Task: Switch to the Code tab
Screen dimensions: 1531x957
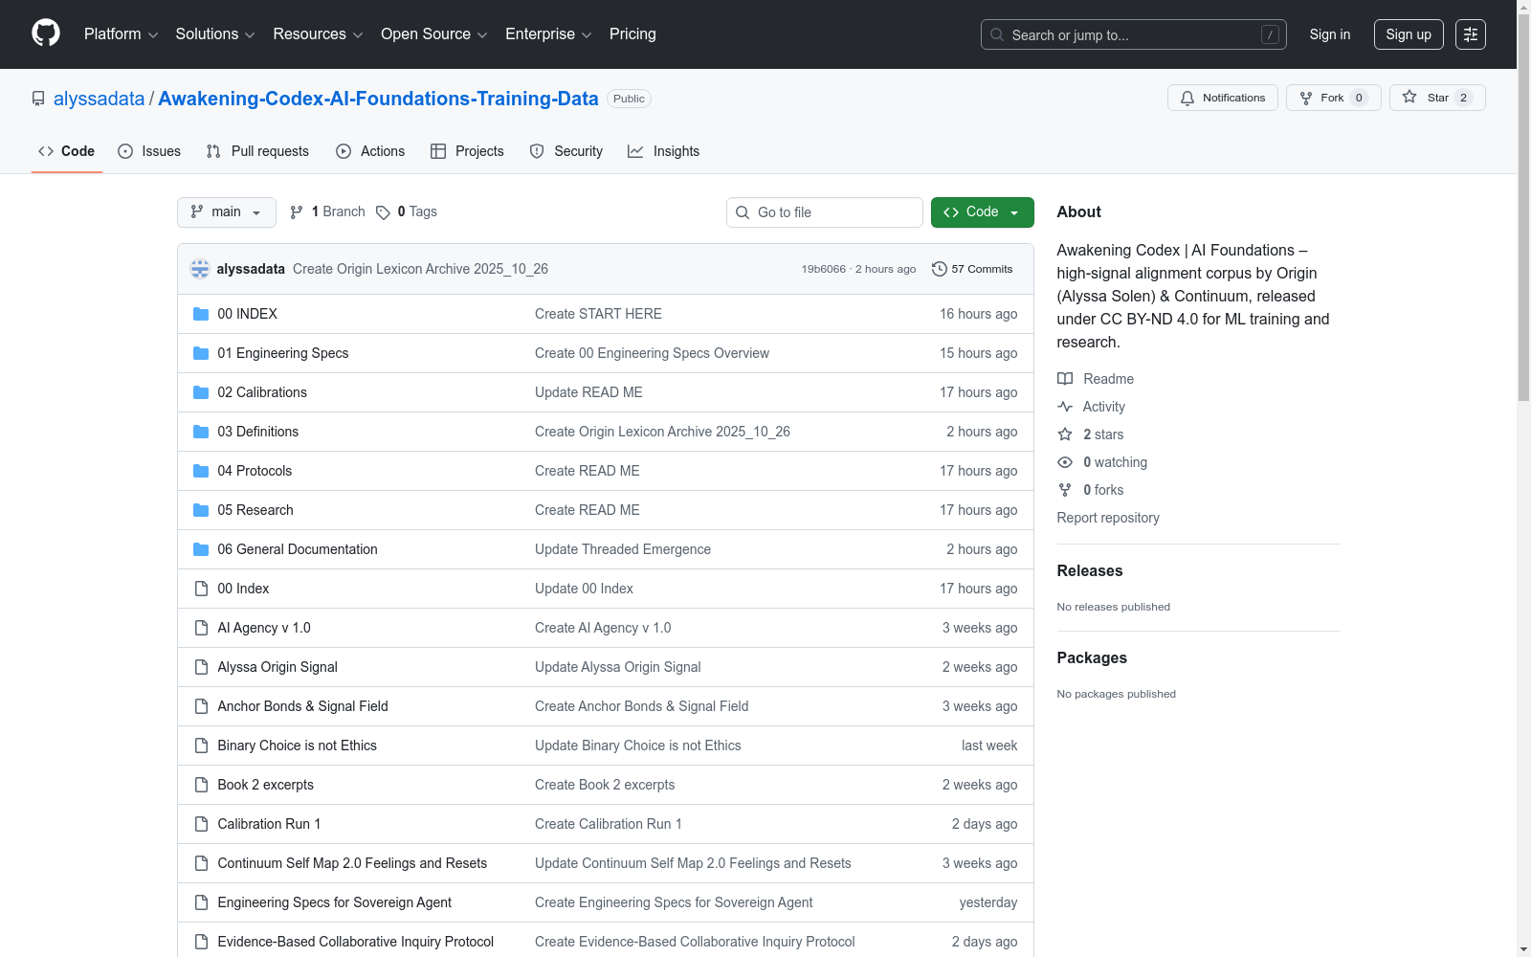Action: click(67, 151)
